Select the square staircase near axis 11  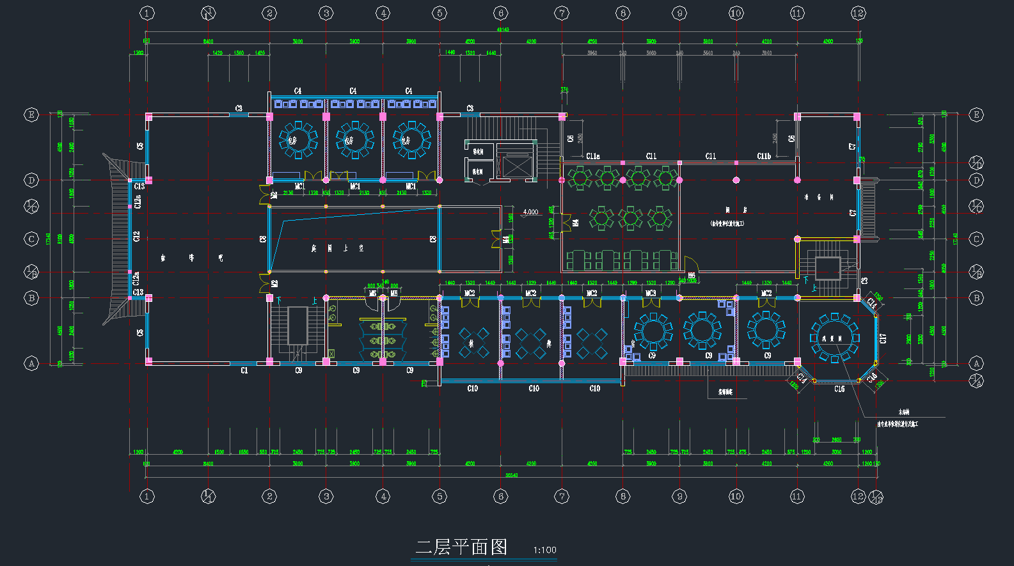[x=827, y=269]
